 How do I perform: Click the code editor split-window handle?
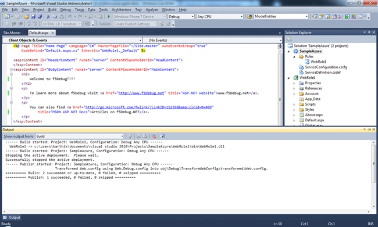tap(280, 46)
